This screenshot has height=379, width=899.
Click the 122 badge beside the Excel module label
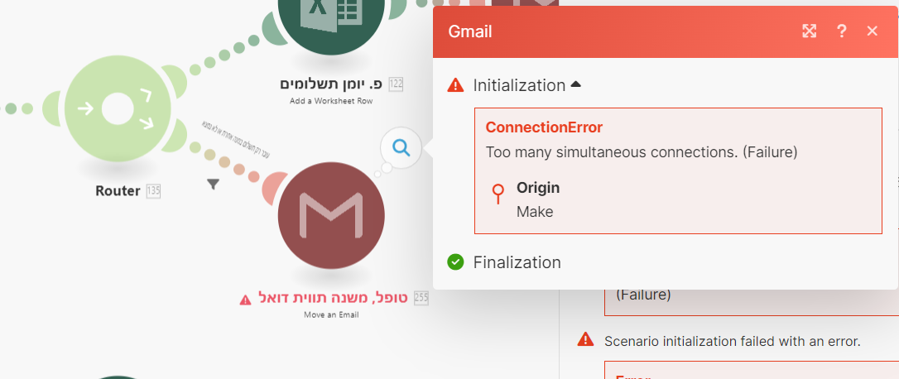[396, 84]
